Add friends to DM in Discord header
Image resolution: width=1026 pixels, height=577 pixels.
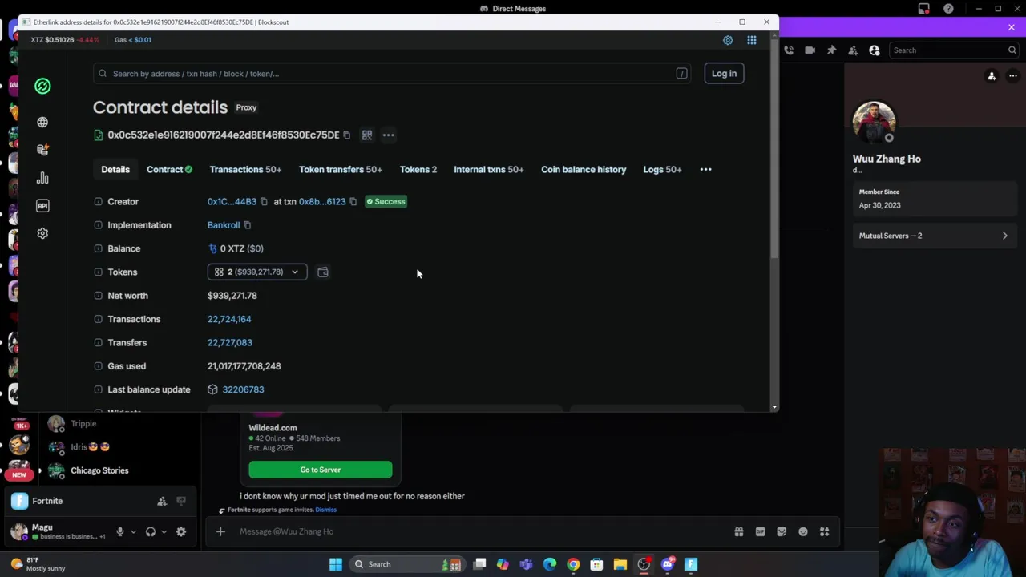coord(853,50)
